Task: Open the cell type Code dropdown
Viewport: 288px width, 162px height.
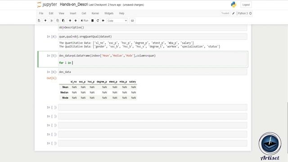Action: coord(117,21)
